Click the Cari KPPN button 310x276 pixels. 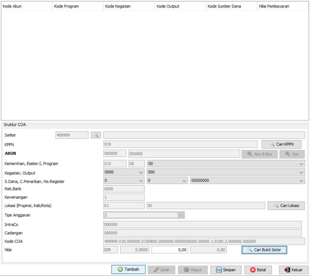pos(281,144)
